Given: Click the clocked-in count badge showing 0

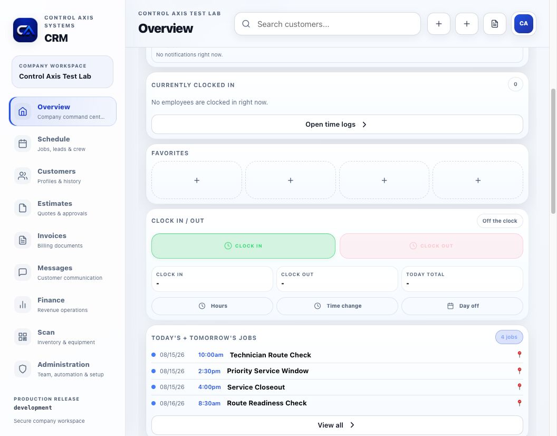Looking at the screenshot, I should click(515, 84).
